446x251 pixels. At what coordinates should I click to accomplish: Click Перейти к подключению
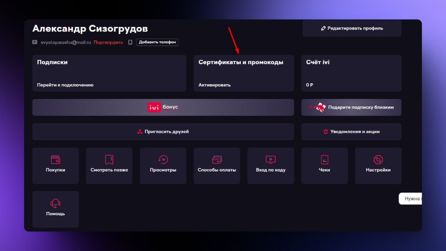coord(65,85)
